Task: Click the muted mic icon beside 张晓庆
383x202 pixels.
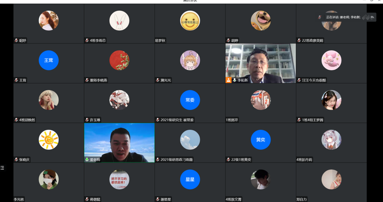Action: 16,159
